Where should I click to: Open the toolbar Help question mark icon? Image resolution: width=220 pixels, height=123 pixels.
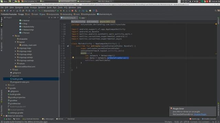[94, 11]
